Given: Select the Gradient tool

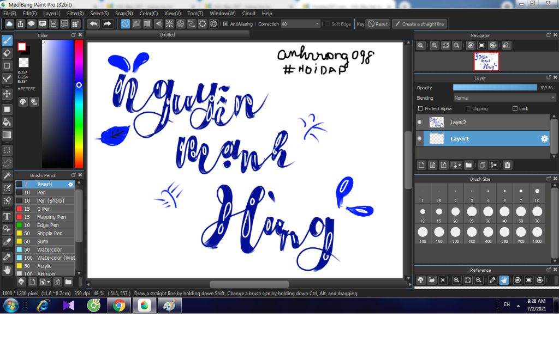Looking at the screenshot, I should tap(7, 135).
